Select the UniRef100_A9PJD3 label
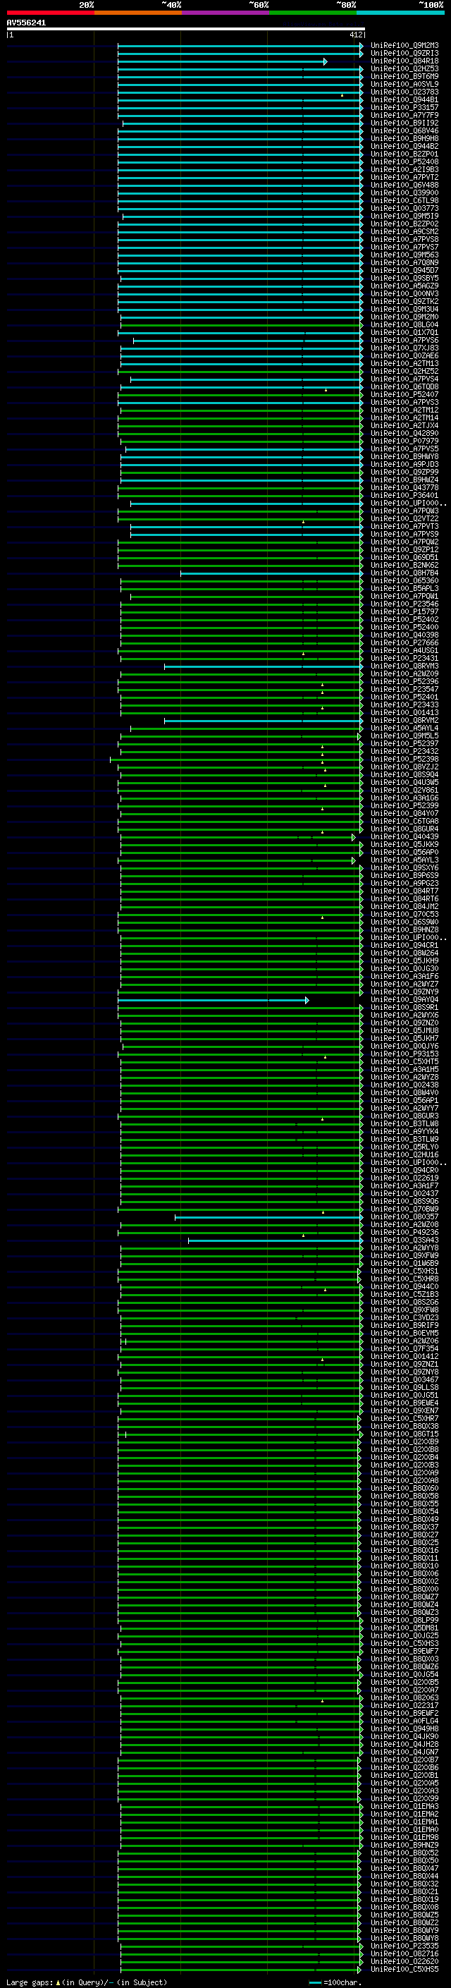This screenshot has height=1988, width=451. click(x=404, y=465)
